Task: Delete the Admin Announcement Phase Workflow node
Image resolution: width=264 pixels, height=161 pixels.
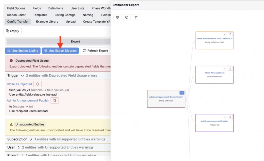Action: coord(230,69)
